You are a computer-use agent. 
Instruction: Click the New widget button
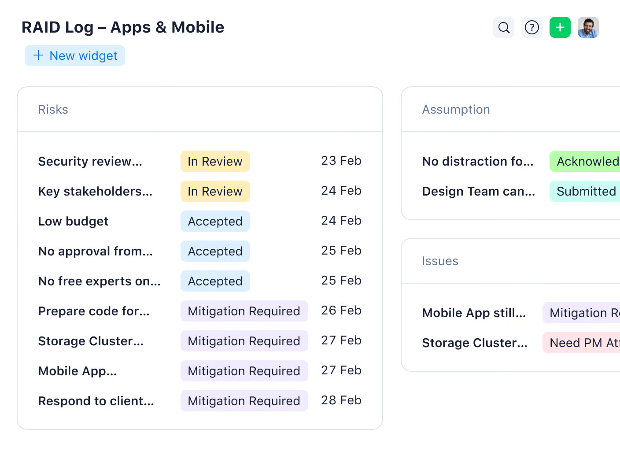74,55
